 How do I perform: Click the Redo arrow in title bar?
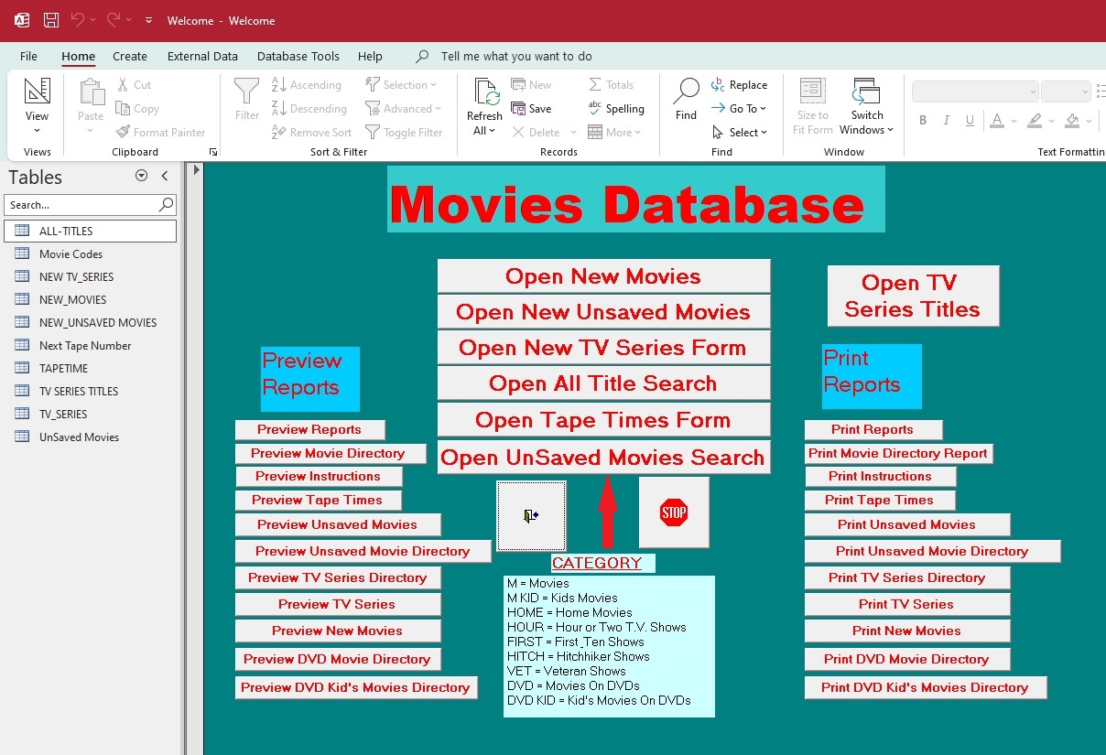pyautogui.click(x=114, y=20)
